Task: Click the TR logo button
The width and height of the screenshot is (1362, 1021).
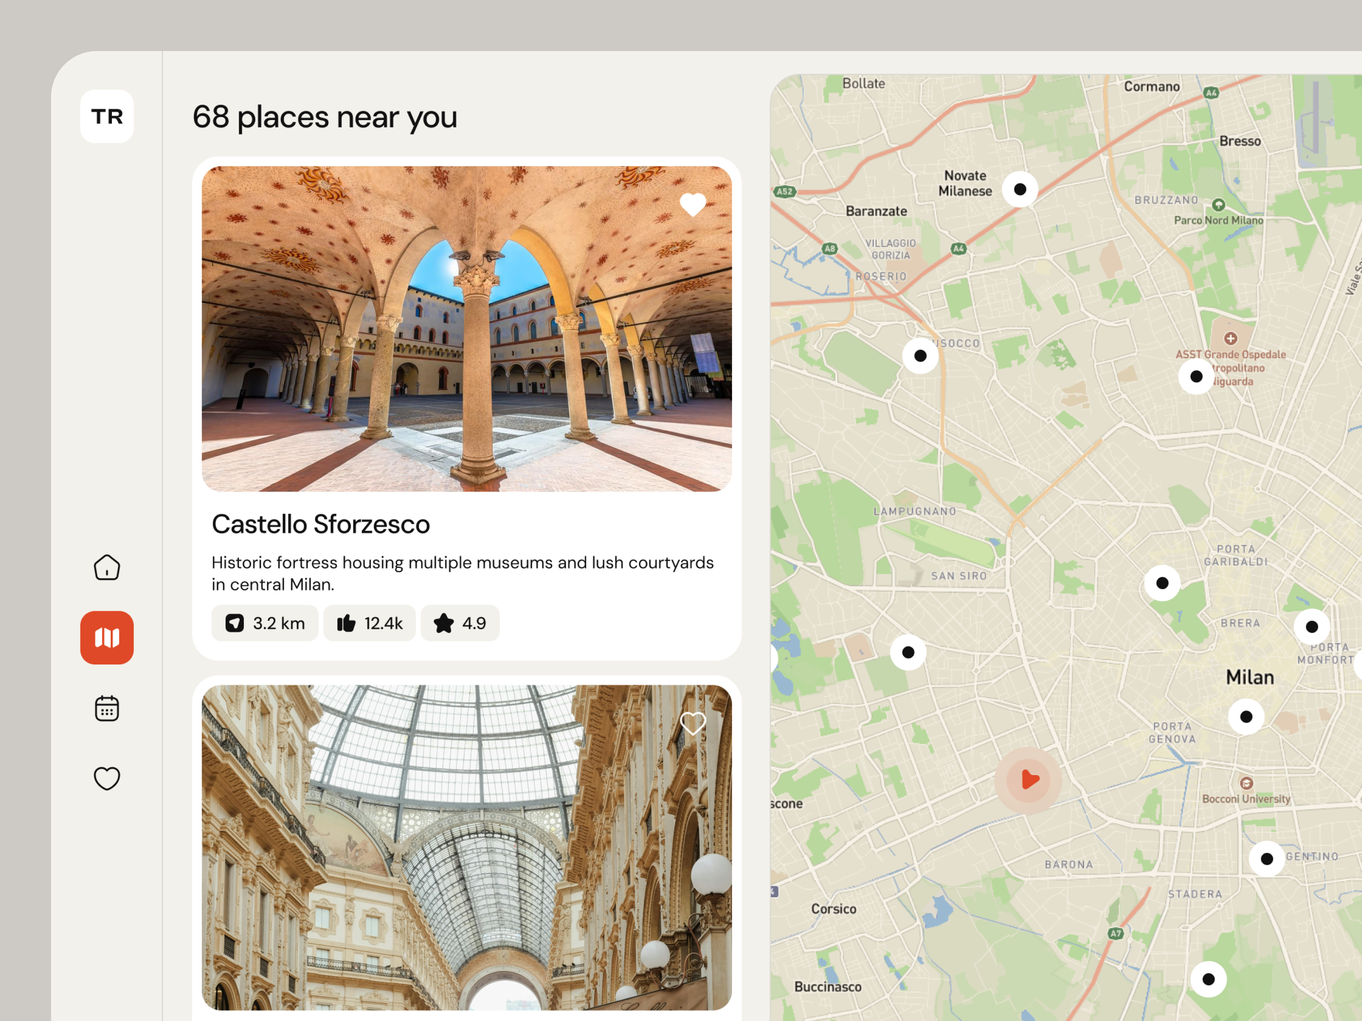Action: (x=106, y=116)
